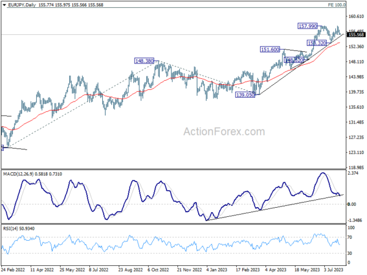Click the 131.485 price axis value
Viewport: 367px width, 275px height.
(x=356, y=122)
